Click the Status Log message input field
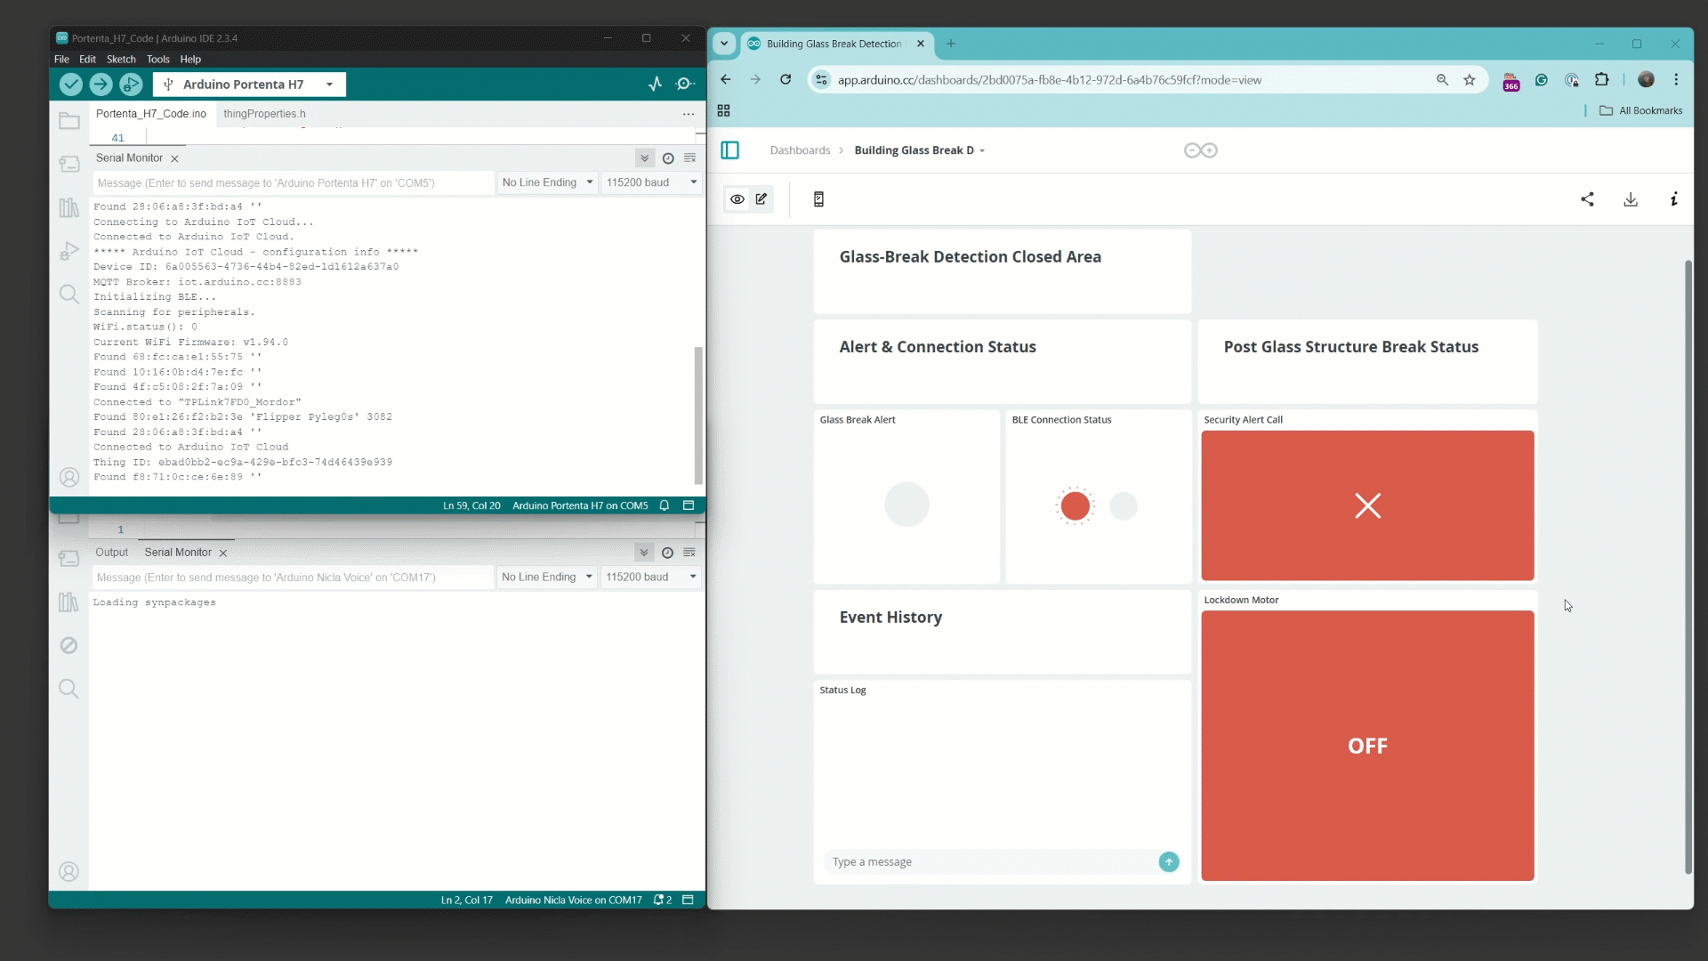 click(x=991, y=861)
